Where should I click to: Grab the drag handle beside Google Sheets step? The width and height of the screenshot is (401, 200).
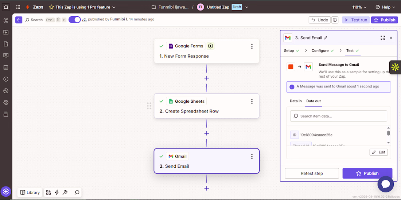click(x=149, y=106)
